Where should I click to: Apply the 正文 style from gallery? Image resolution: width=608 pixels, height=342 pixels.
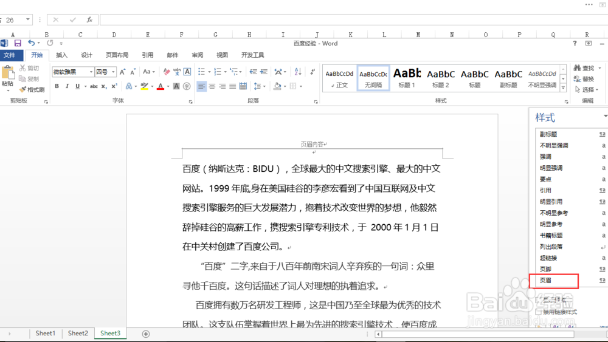pyautogui.click(x=339, y=78)
